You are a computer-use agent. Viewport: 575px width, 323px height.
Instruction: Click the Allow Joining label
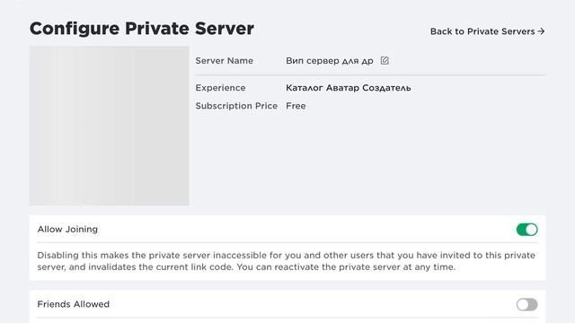click(x=67, y=230)
